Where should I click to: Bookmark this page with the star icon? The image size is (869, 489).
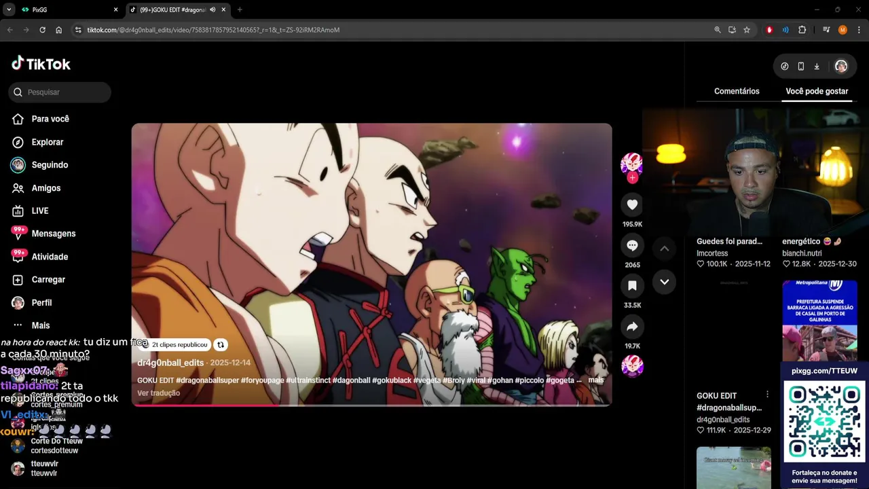coord(747,30)
